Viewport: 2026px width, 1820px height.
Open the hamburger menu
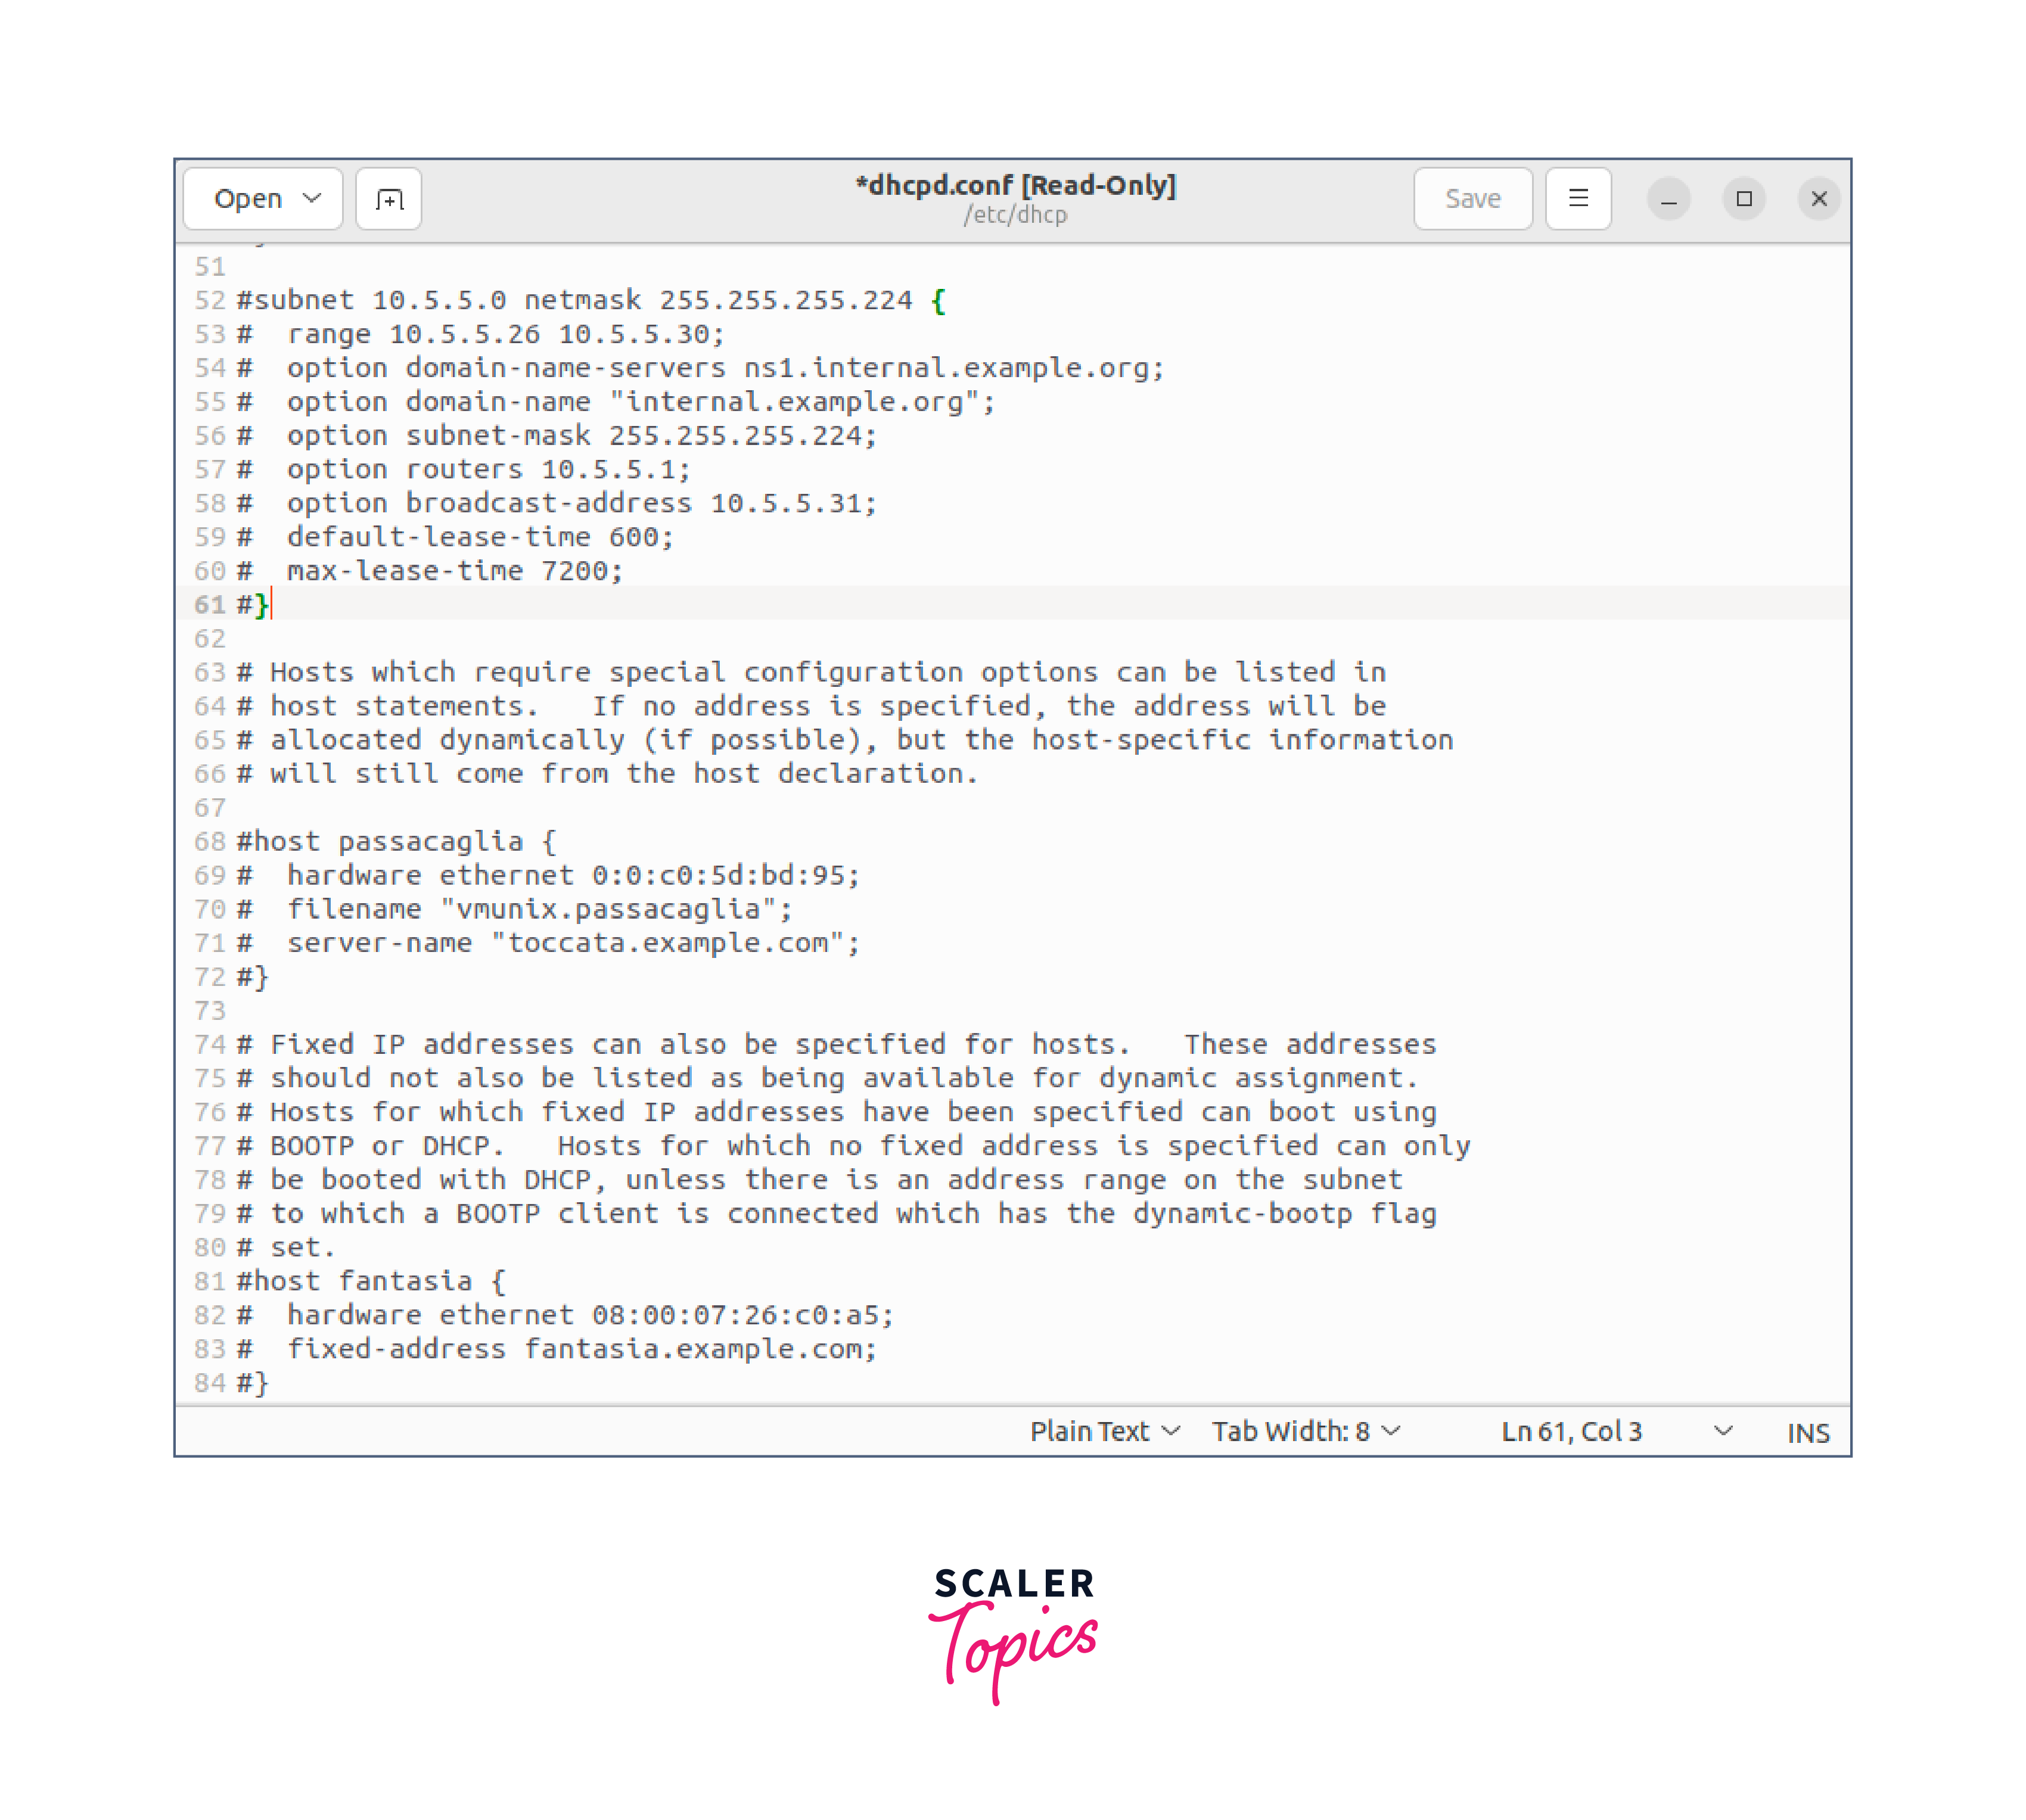click(1577, 199)
